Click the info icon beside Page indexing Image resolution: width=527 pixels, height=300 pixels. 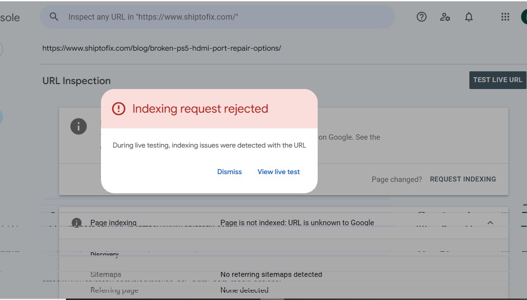[77, 222]
